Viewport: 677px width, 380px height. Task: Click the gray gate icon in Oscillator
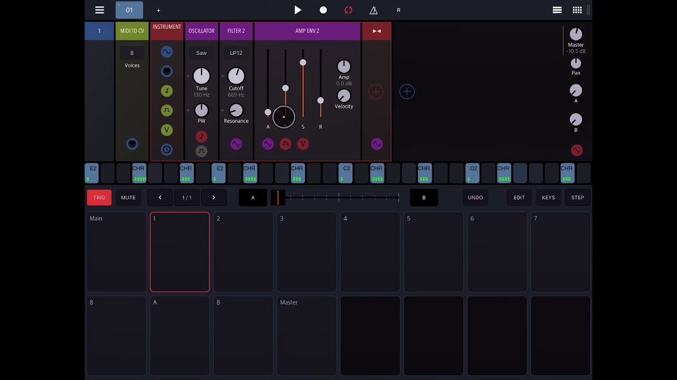tap(201, 151)
